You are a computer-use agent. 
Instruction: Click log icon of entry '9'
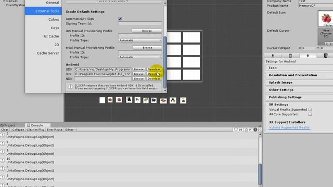tap(2, 152)
